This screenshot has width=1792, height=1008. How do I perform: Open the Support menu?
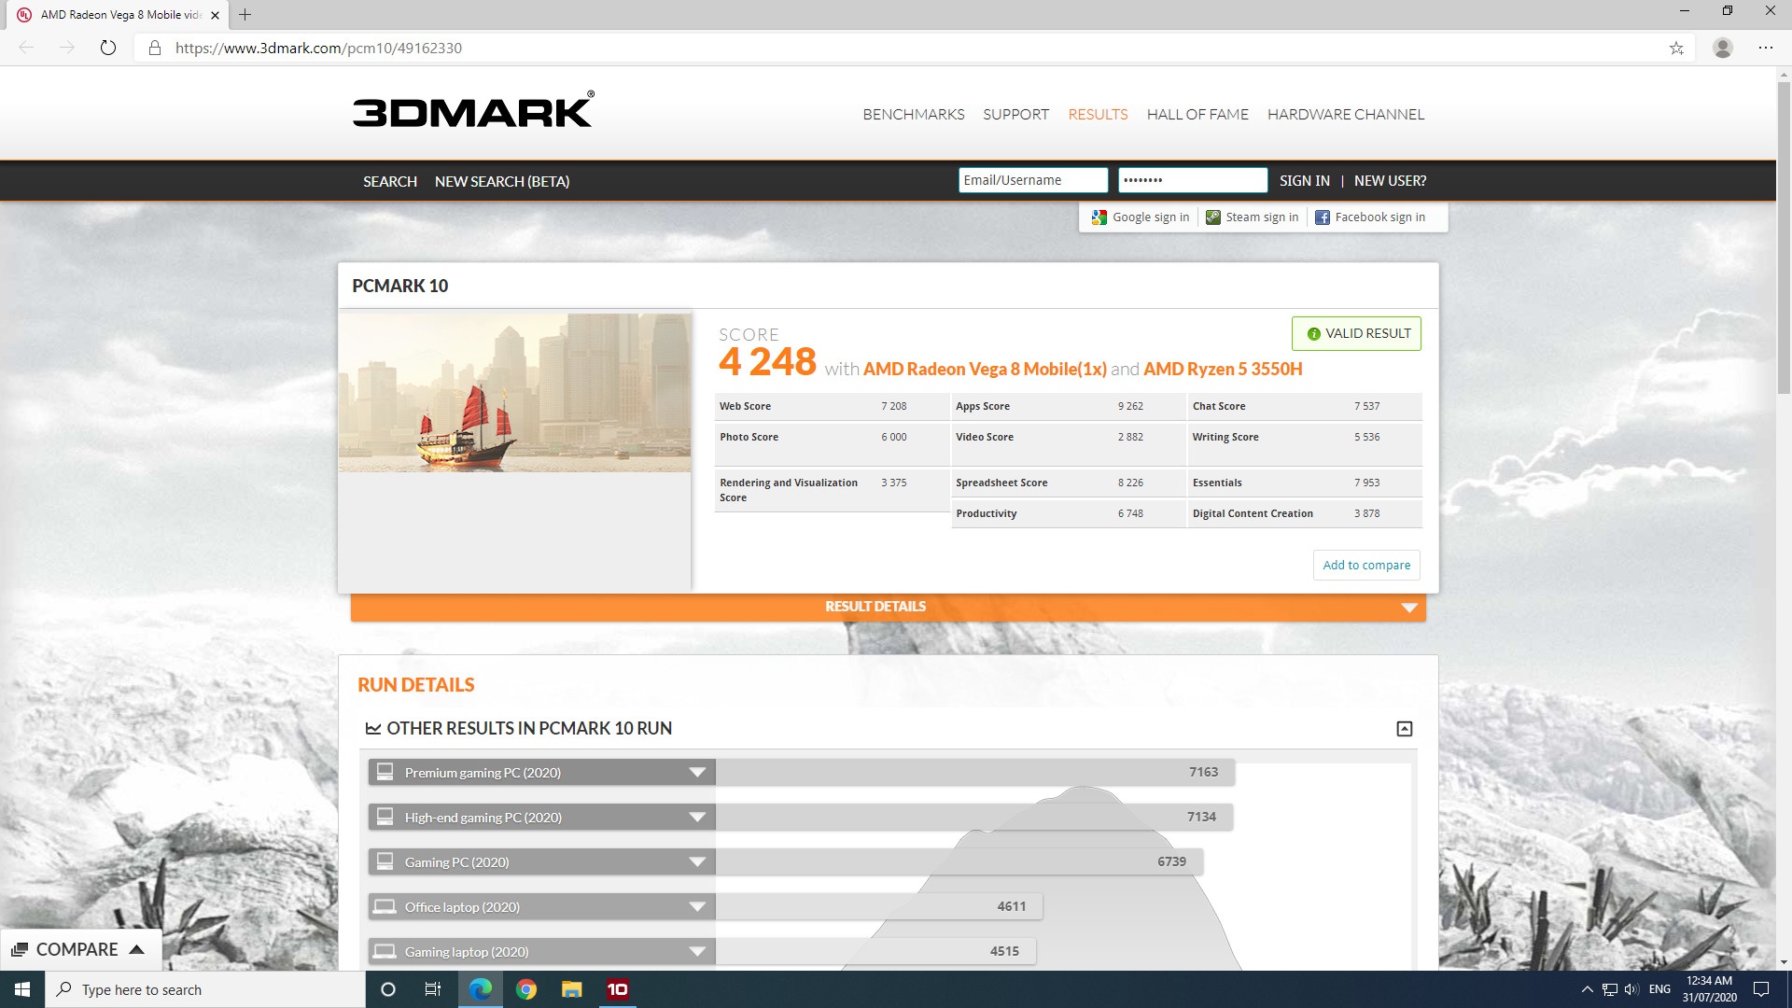pos(1015,114)
